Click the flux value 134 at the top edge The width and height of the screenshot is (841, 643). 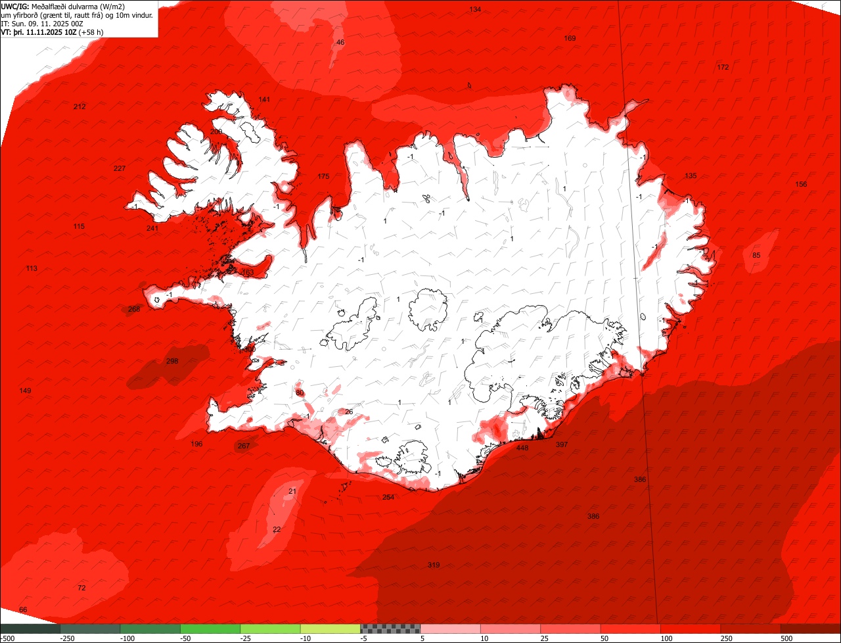[475, 9]
